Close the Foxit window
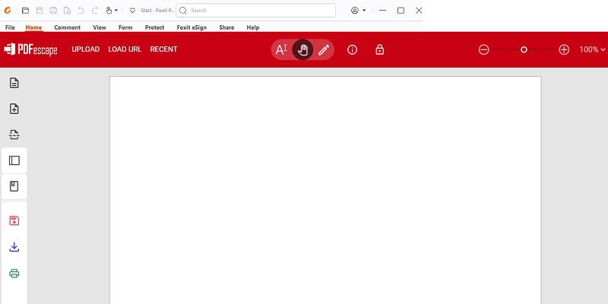 pos(419,11)
